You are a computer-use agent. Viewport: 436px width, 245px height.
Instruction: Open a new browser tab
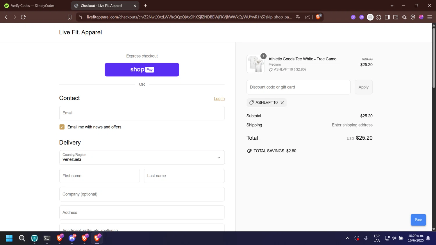tap(145, 6)
